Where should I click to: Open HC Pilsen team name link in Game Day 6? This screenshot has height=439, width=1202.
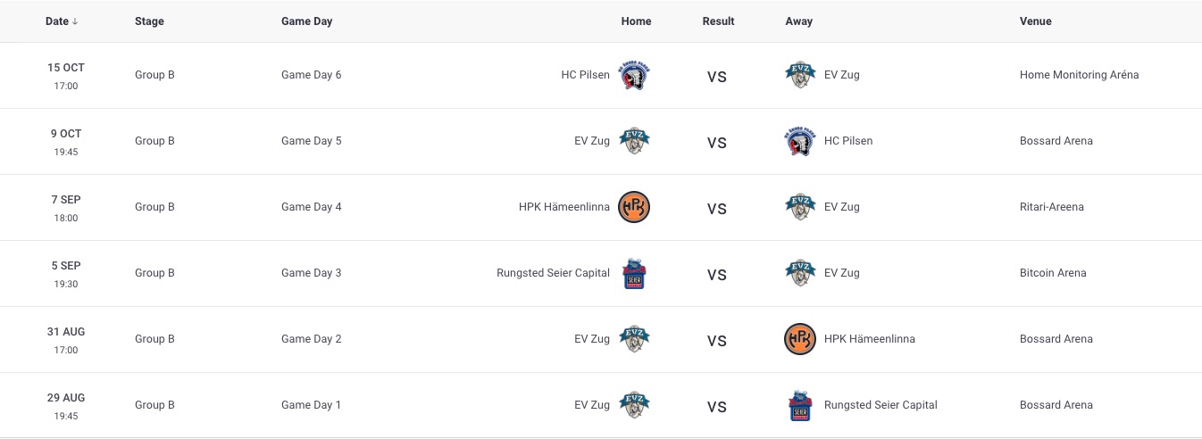click(x=585, y=75)
